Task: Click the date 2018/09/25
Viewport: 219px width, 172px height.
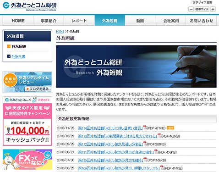Action: pos(66,144)
